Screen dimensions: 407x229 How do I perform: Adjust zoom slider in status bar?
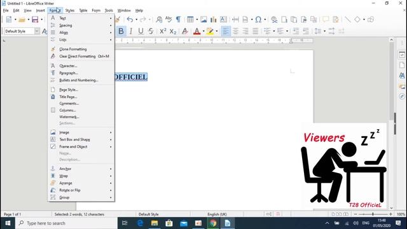tap(373, 214)
